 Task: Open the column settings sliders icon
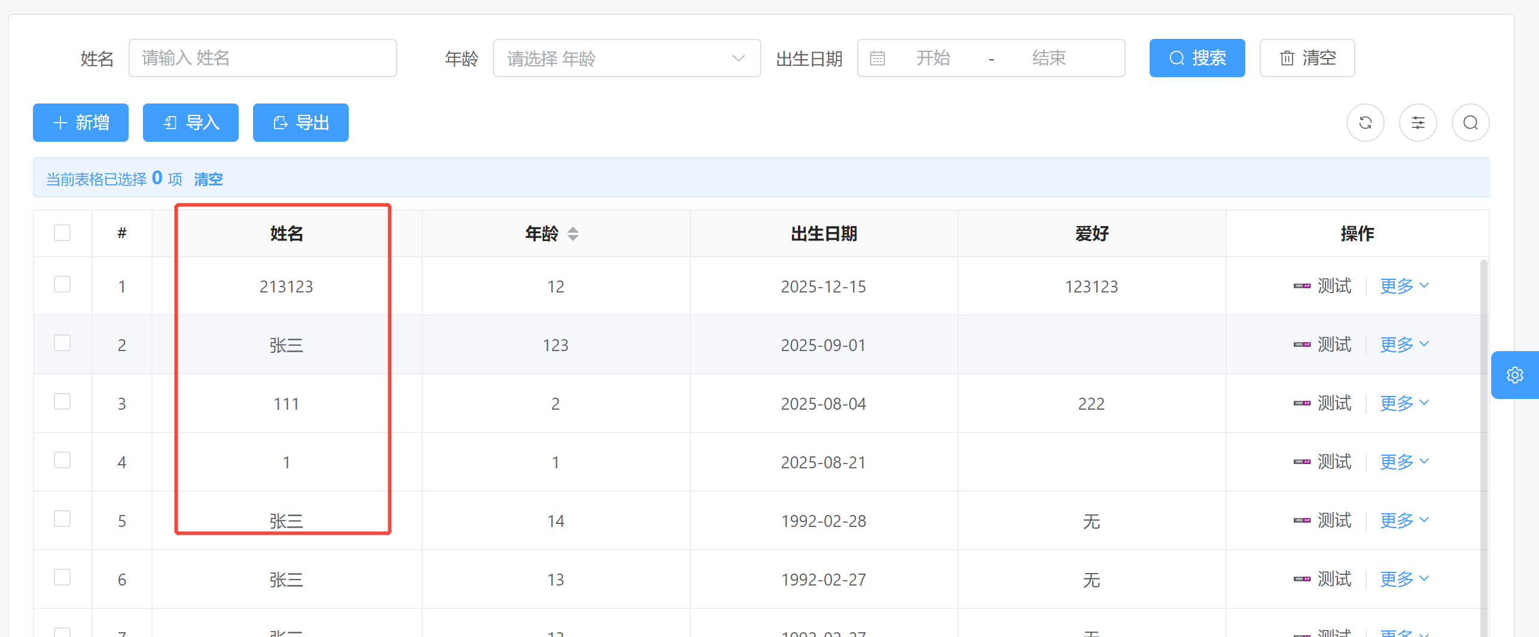click(x=1418, y=123)
